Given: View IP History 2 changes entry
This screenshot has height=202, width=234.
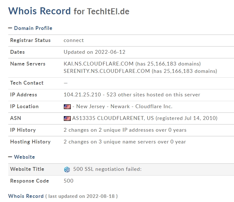Looking at the screenshot, I should (125, 130).
